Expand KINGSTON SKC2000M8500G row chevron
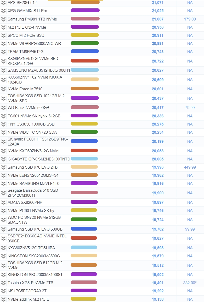204x302 pixels. [3, 256]
